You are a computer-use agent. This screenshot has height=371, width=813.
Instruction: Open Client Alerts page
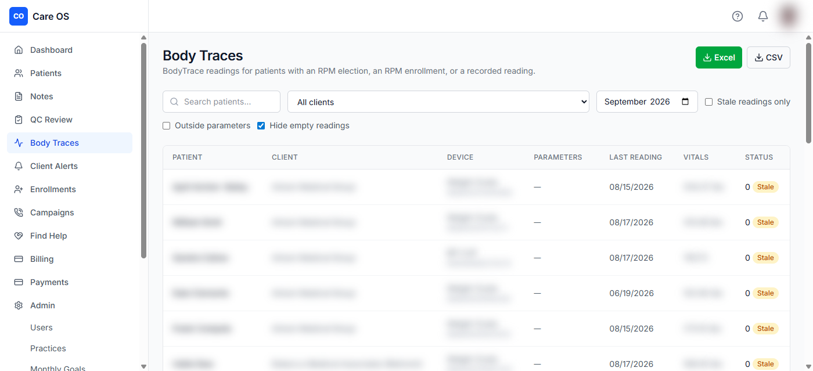(70, 166)
